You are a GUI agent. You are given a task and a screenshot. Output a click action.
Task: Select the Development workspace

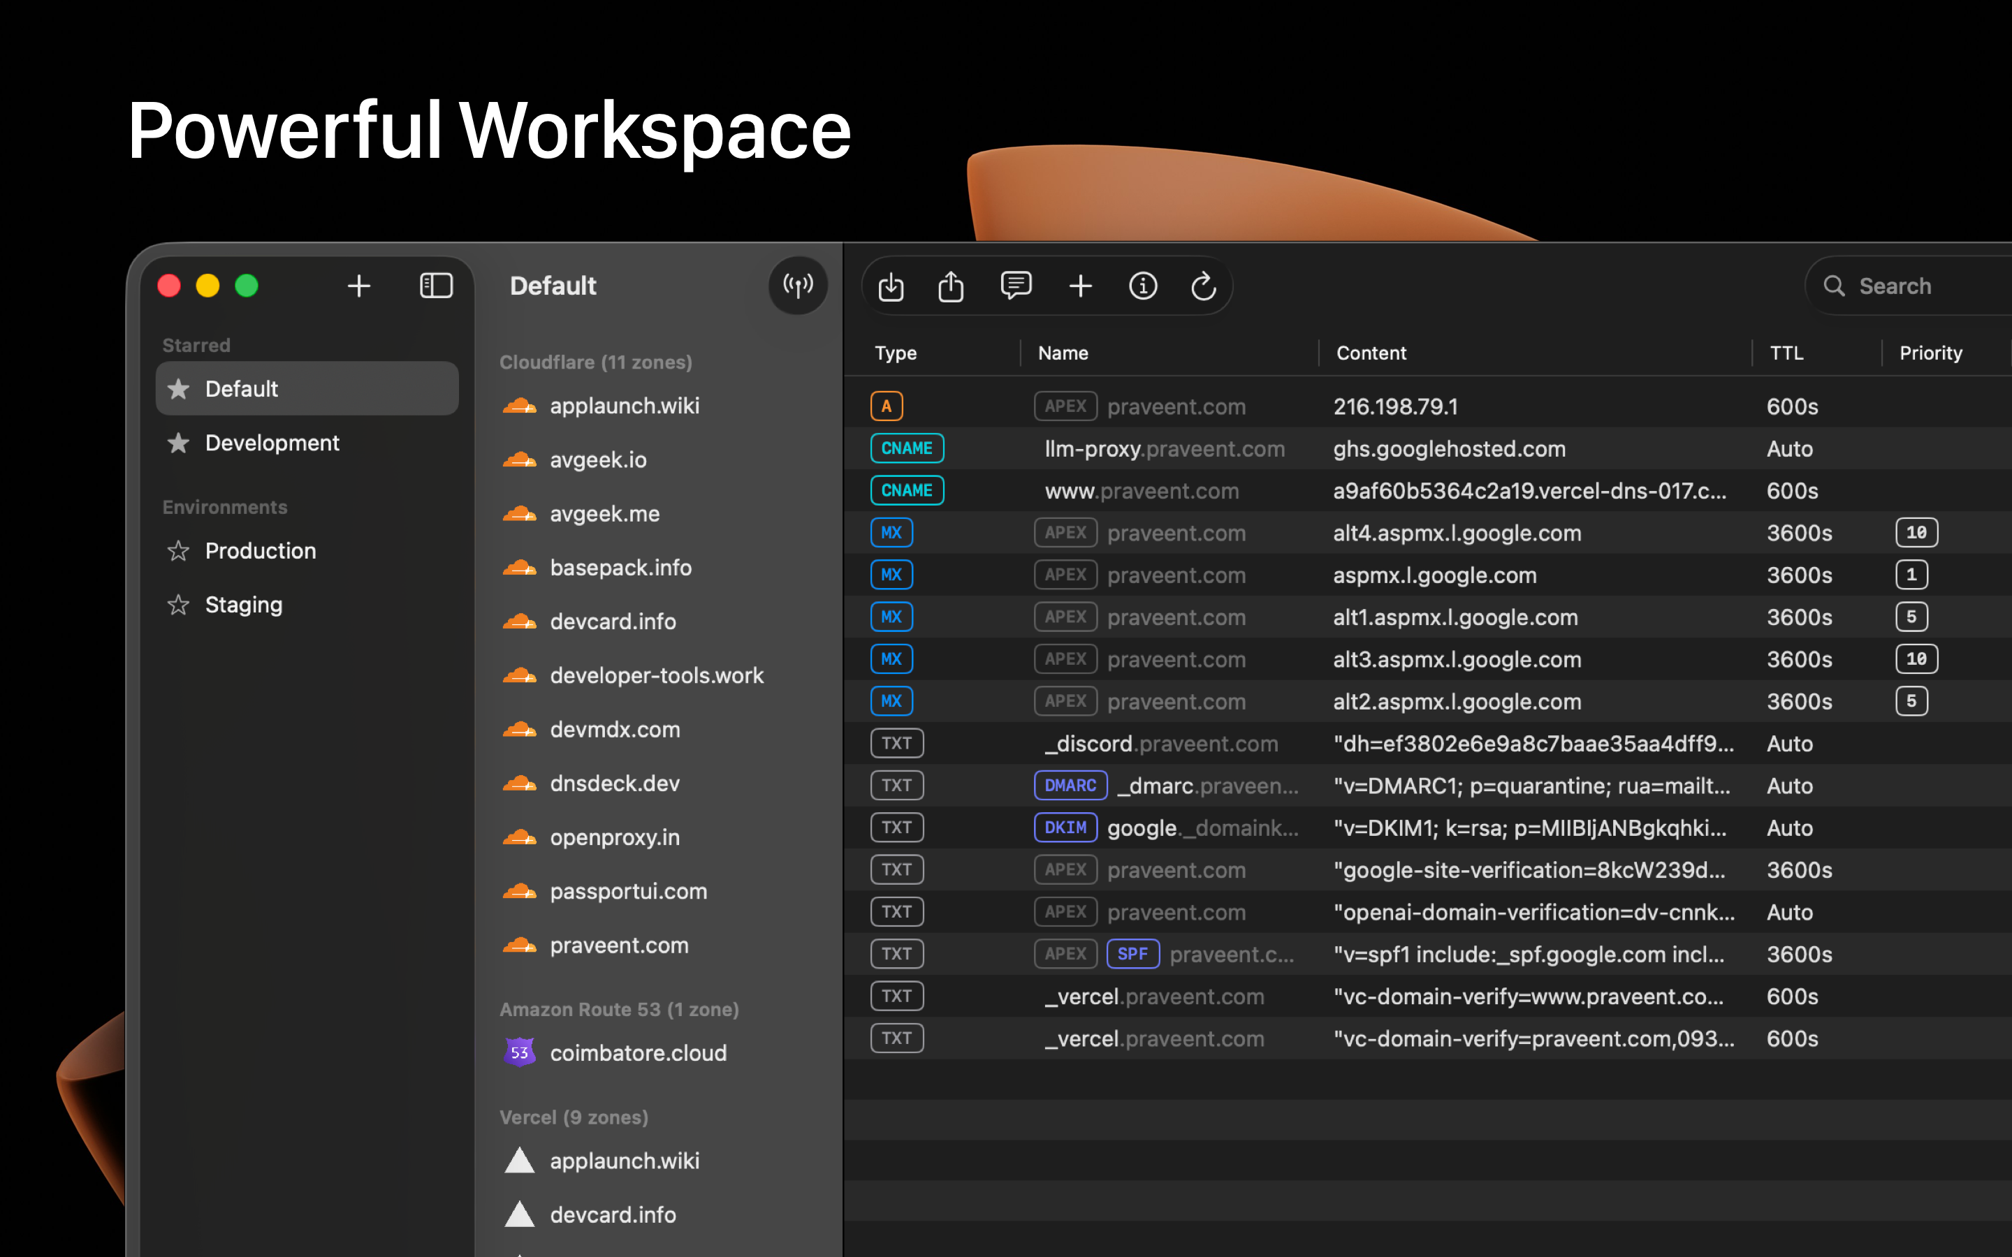point(307,442)
